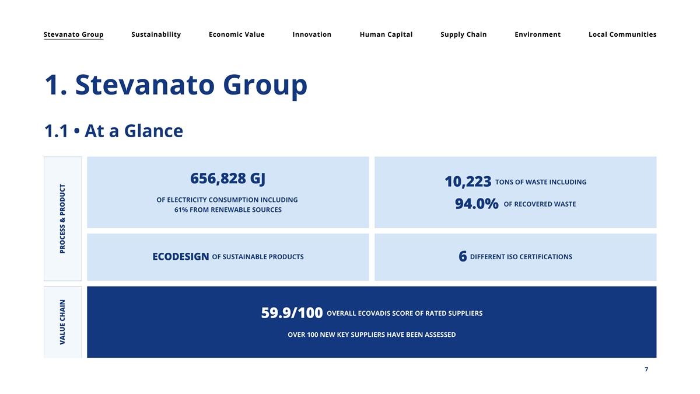Select the Ecodesign of sustainable products tile
Image resolution: width=700 pixels, height=394 pixels.
pyautogui.click(x=228, y=257)
